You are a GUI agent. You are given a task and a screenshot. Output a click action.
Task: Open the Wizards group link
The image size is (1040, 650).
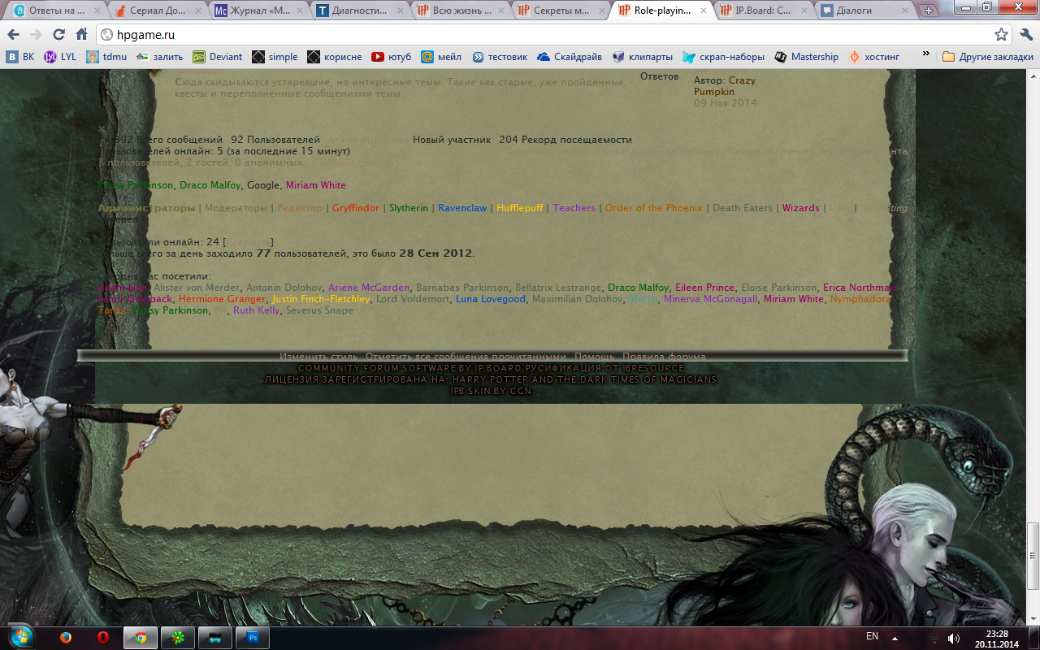point(801,208)
